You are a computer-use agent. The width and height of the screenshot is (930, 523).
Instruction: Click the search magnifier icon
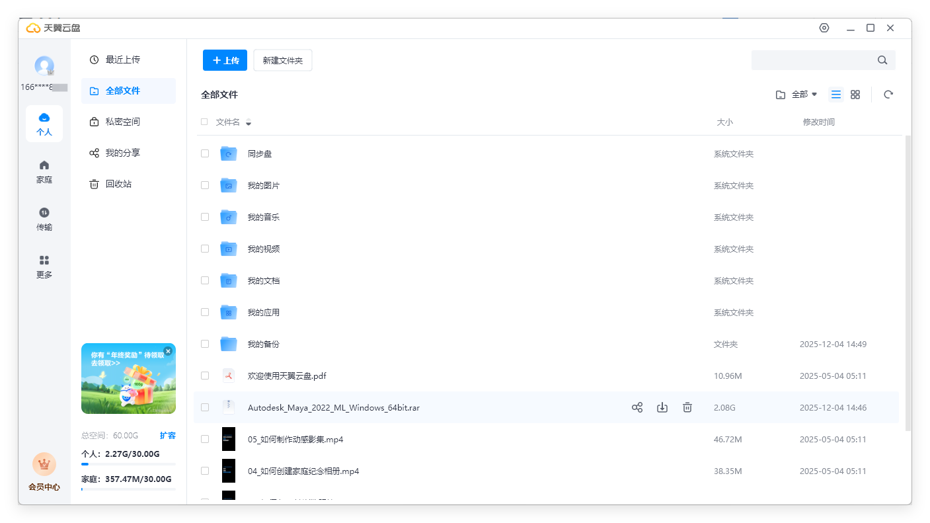tap(882, 60)
